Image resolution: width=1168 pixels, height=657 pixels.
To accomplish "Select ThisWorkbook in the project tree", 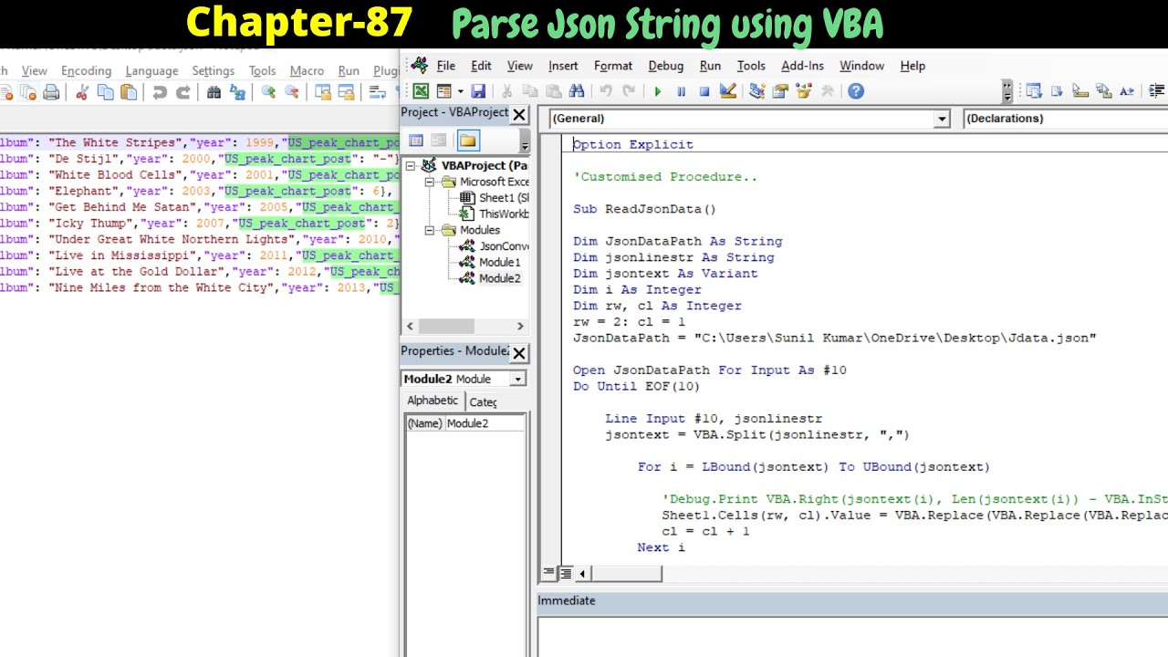I will point(504,214).
